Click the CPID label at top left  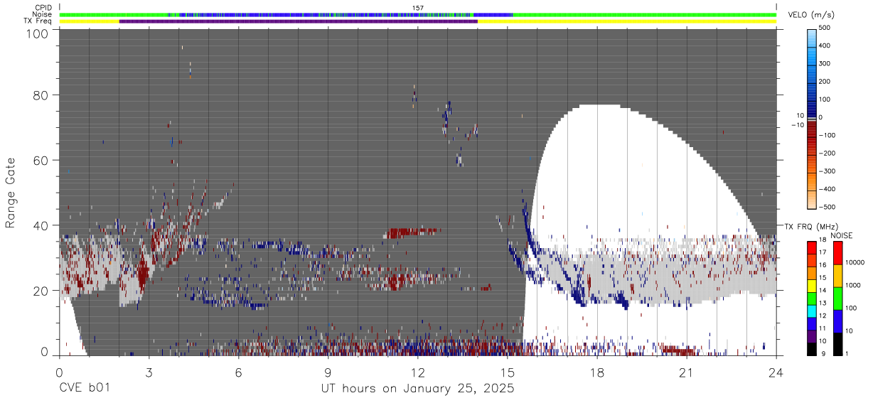[x=43, y=8]
